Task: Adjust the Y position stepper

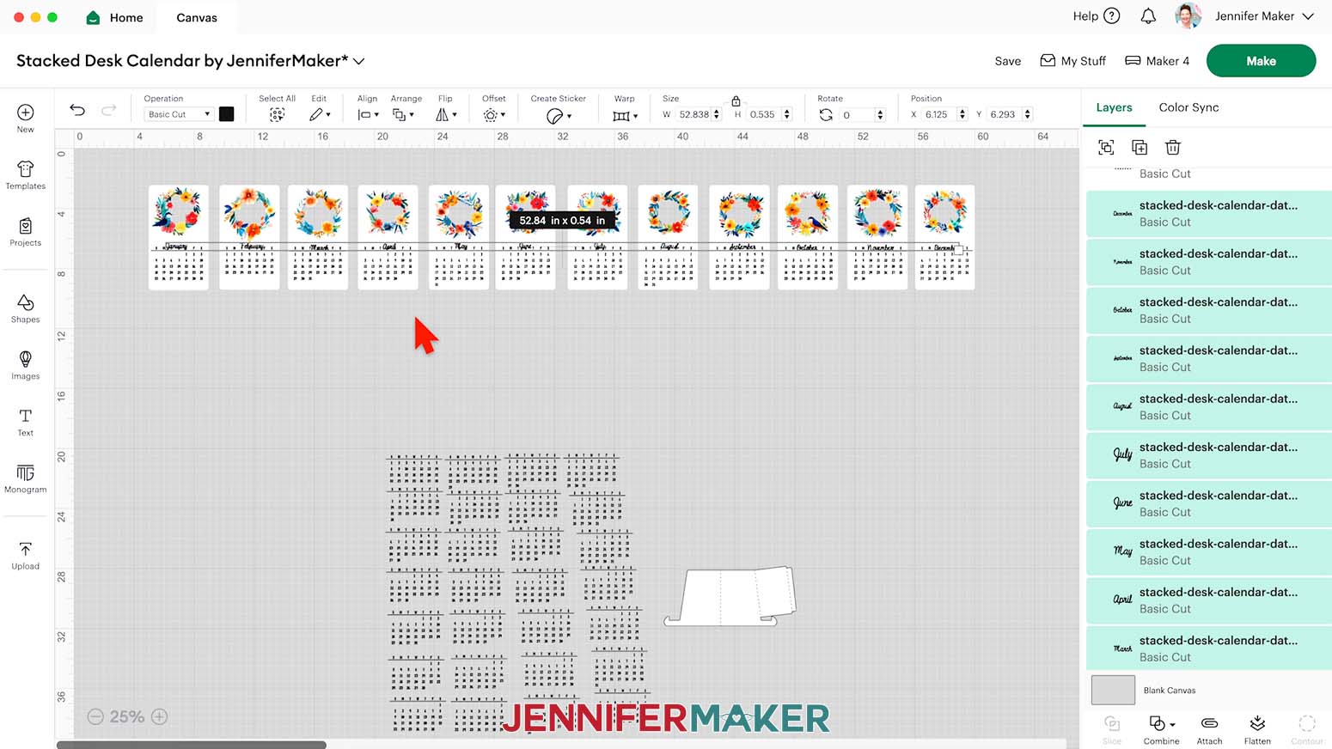Action: (x=1027, y=114)
